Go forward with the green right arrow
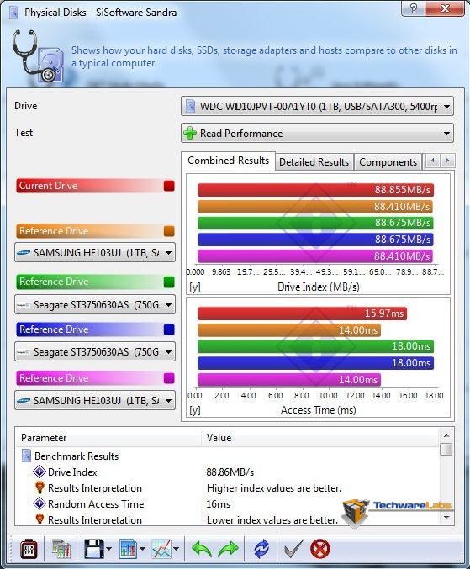The width and height of the screenshot is (470, 569). coord(229,549)
